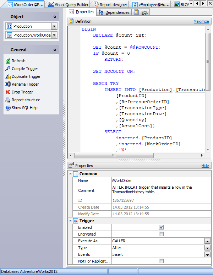Click Show SQL Help label
Viewport: 213px width, 275px height.
click(x=24, y=108)
